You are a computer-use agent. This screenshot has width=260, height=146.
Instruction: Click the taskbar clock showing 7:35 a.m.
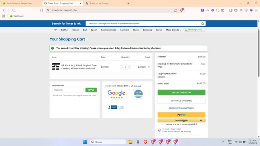(252, 142)
